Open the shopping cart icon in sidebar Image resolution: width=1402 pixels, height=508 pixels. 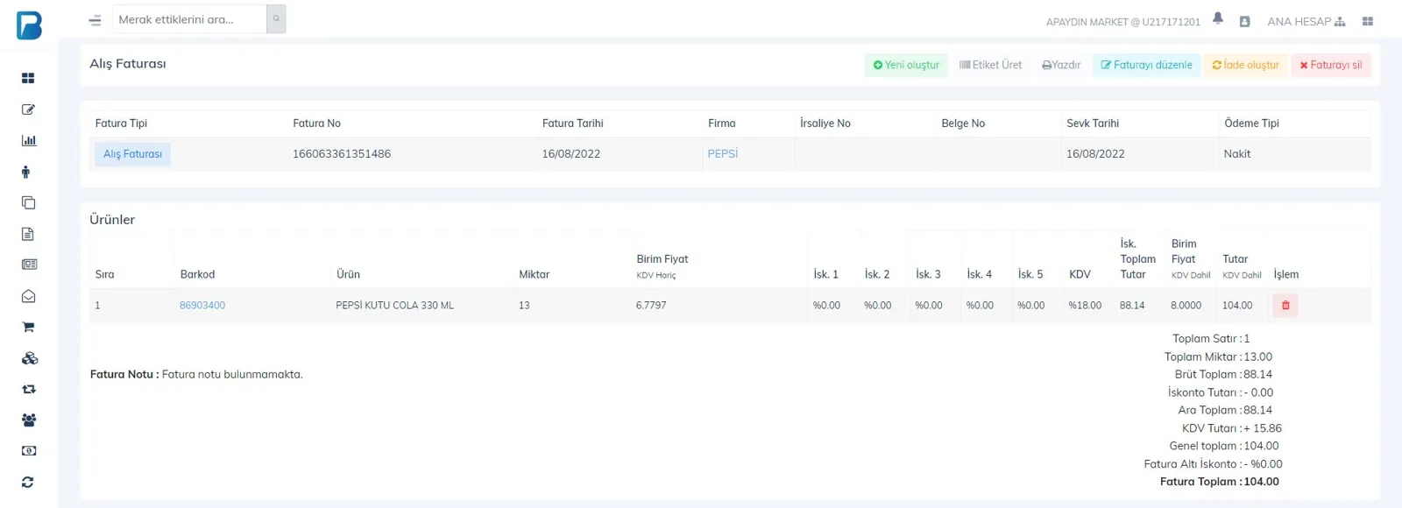(28, 327)
